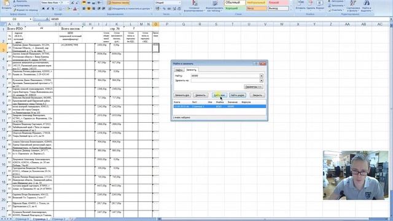Click the Replace with input field
This screenshot has height=221, width=393.
pyautogui.click(x=225, y=80)
